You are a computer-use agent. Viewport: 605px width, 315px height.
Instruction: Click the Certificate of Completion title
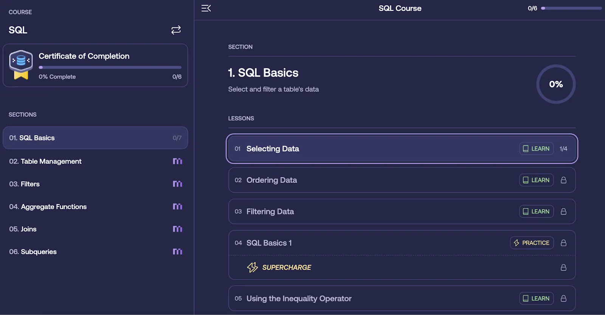click(84, 56)
